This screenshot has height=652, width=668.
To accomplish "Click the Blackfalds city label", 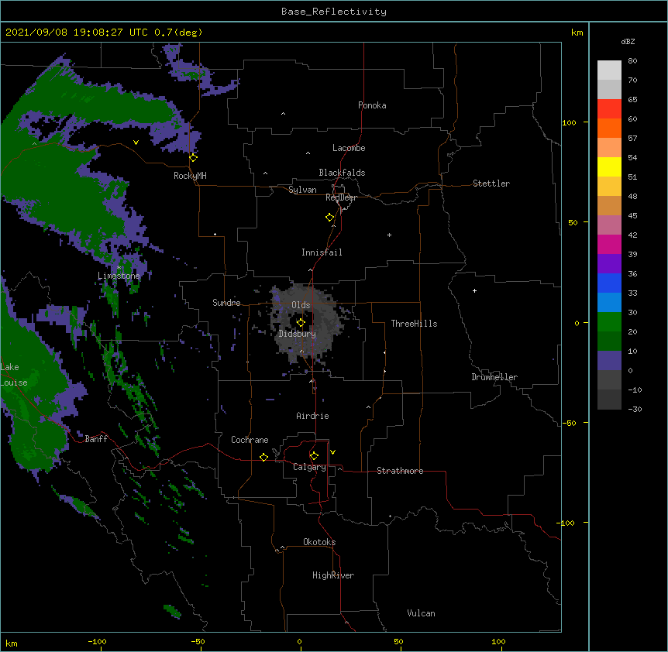I will (x=342, y=173).
